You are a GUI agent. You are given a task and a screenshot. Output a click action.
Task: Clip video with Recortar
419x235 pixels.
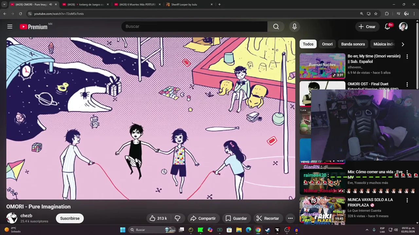pyautogui.click(x=268, y=218)
